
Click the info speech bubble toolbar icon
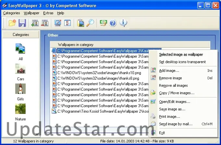tap(123, 23)
